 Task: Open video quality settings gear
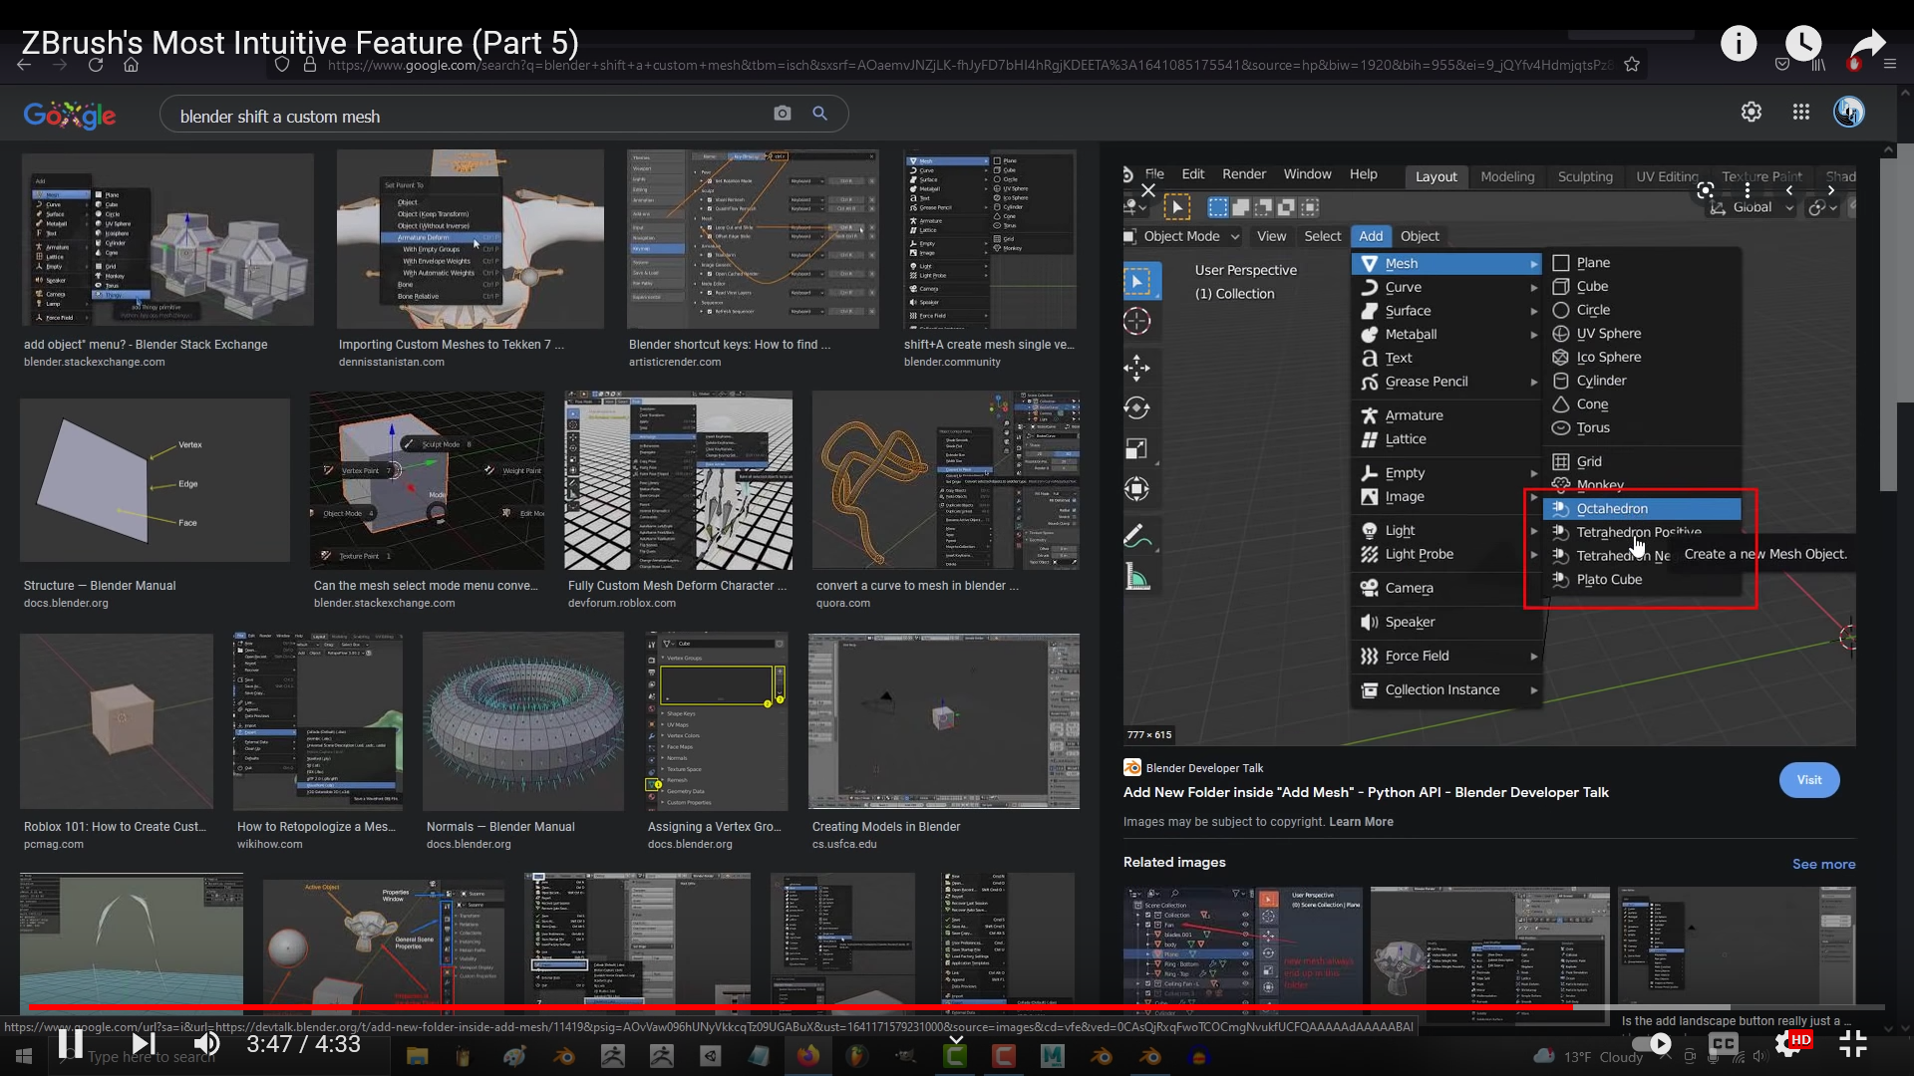pos(1789,1043)
